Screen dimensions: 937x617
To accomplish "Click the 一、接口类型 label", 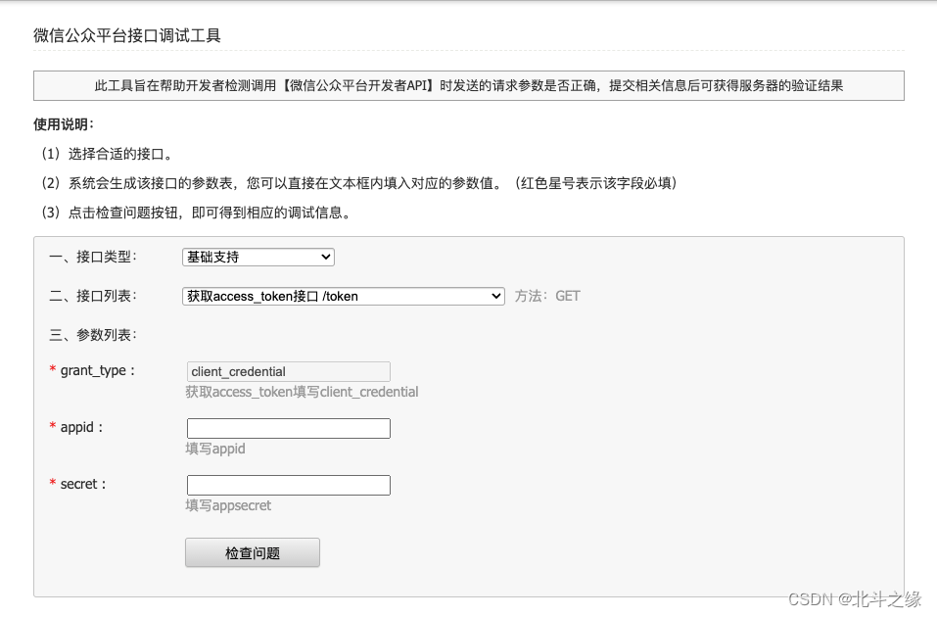I will click(x=93, y=257).
